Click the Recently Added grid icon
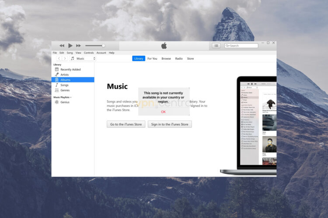This screenshot has width=328, height=218. [57, 69]
